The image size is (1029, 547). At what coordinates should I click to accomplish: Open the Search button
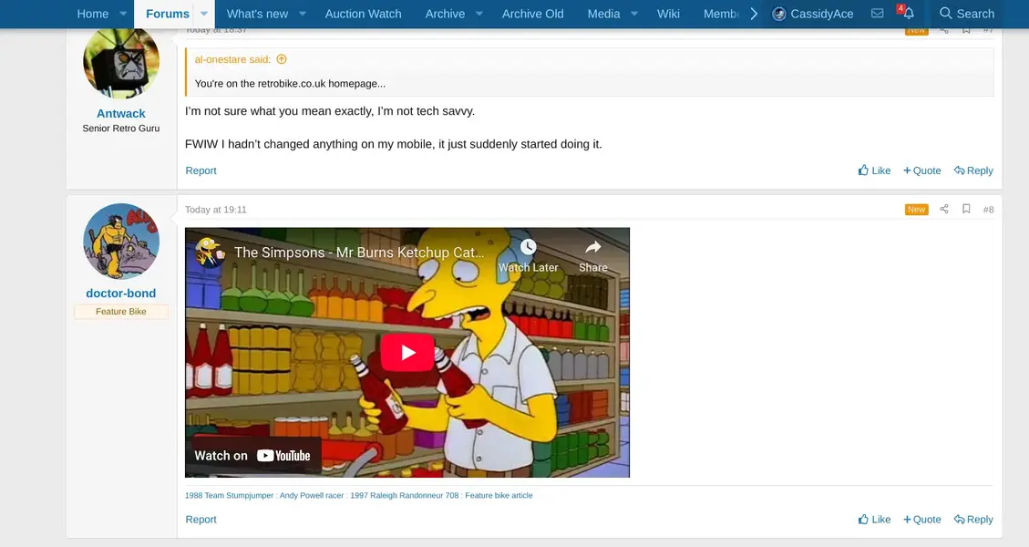coord(967,14)
